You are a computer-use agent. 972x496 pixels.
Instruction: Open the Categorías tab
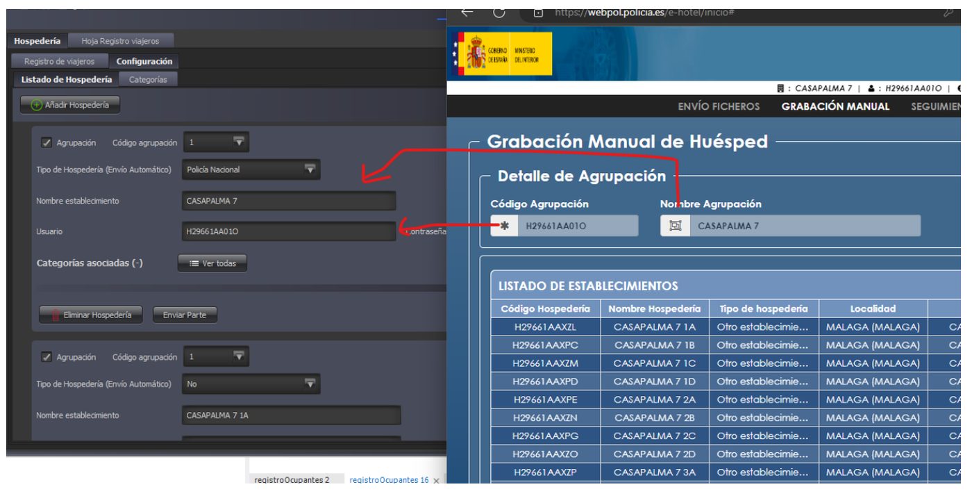[148, 79]
